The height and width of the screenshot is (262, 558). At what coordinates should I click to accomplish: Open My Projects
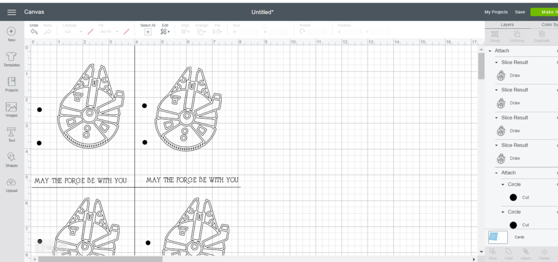(x=496, y=12)
